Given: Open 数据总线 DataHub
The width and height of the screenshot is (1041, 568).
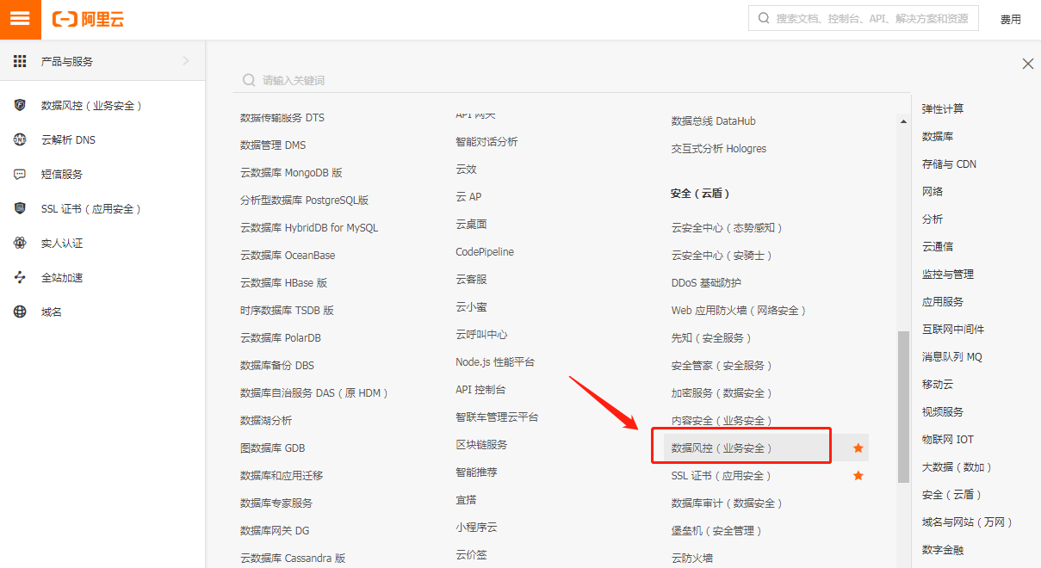Looking at the screenshot, I should 714,120.
